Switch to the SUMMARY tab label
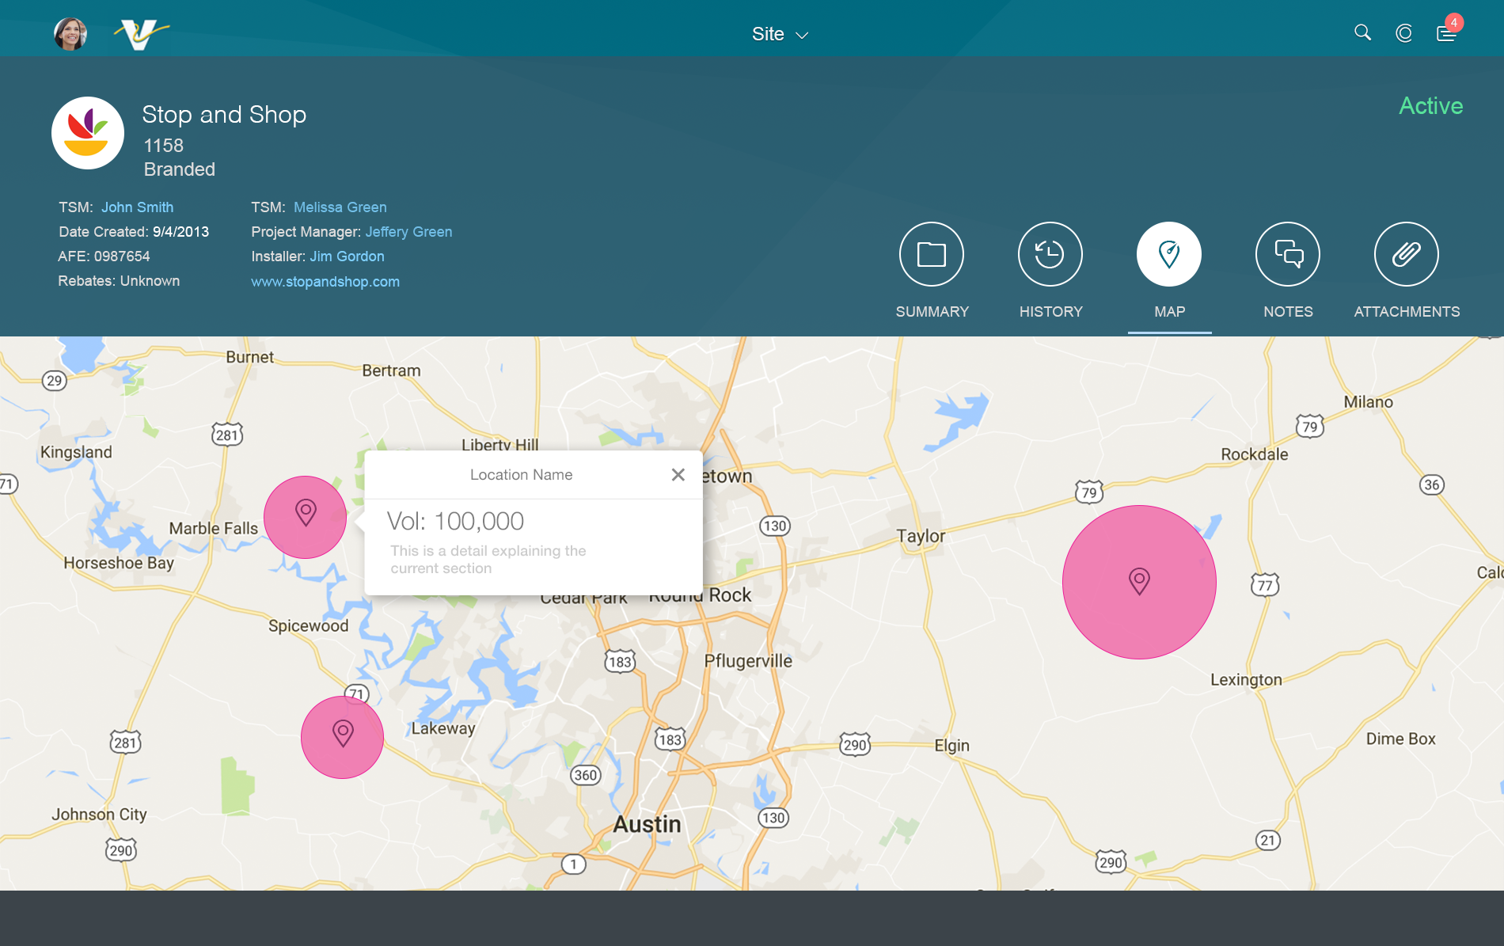This screenshot has height=946, width=1504. [932, 312]
